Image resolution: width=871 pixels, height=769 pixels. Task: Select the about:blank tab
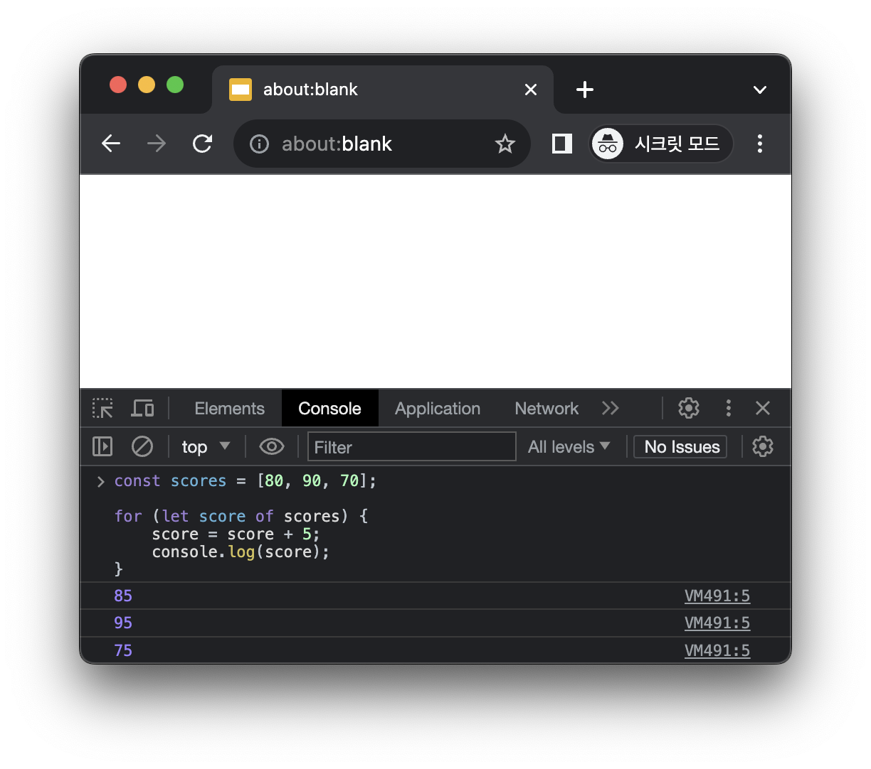pos(383,90)
